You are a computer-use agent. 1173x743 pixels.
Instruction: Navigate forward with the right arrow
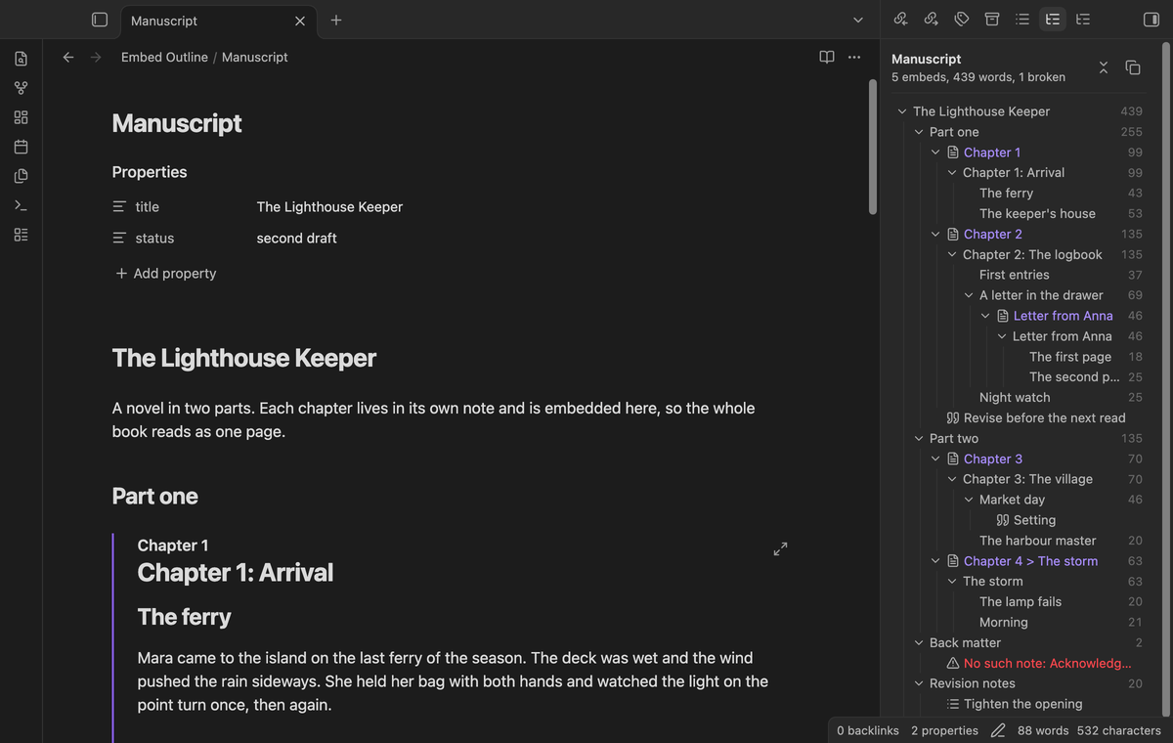tap(96, 57)
